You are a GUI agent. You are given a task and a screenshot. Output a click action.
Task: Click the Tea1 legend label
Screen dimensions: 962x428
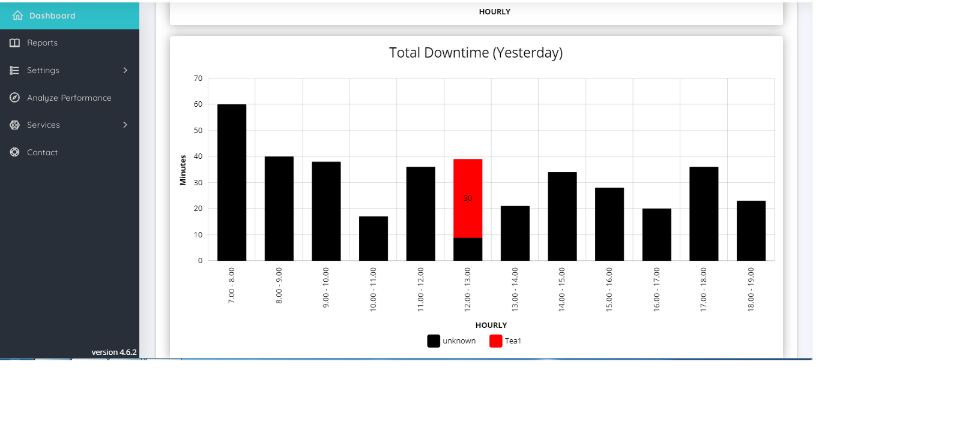(x=513, y=340)
